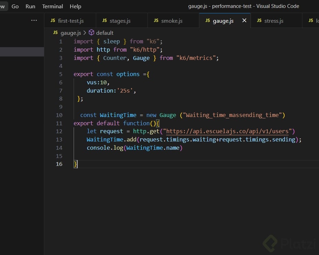Image resolution: width=319 pixels, height=255 pixels.
Task: Click the 'vus:10' setting
Action: point(97,83)
